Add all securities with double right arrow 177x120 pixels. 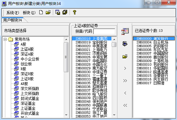pyautogui.click(x=125, y=81)
